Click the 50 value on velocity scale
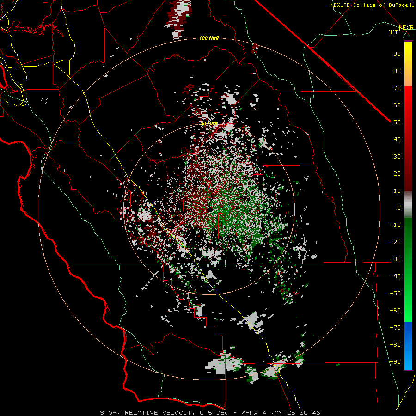416x416 pixels. (397, 122)
